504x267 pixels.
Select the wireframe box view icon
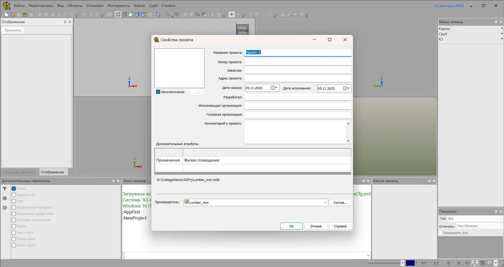coord(118,14)
